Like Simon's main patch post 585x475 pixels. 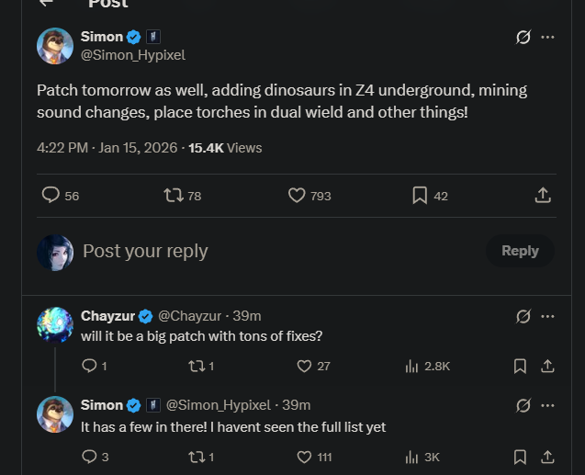click(297, 195)
